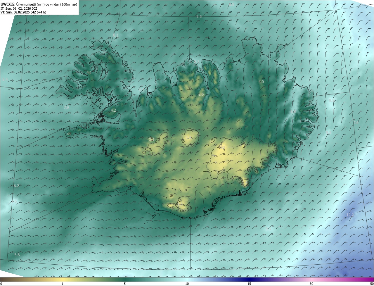The height and width of the screenshot is (286, 374).
Task: Click the 4.1 value label inside the Westfjords
Action: pos(89,73)
